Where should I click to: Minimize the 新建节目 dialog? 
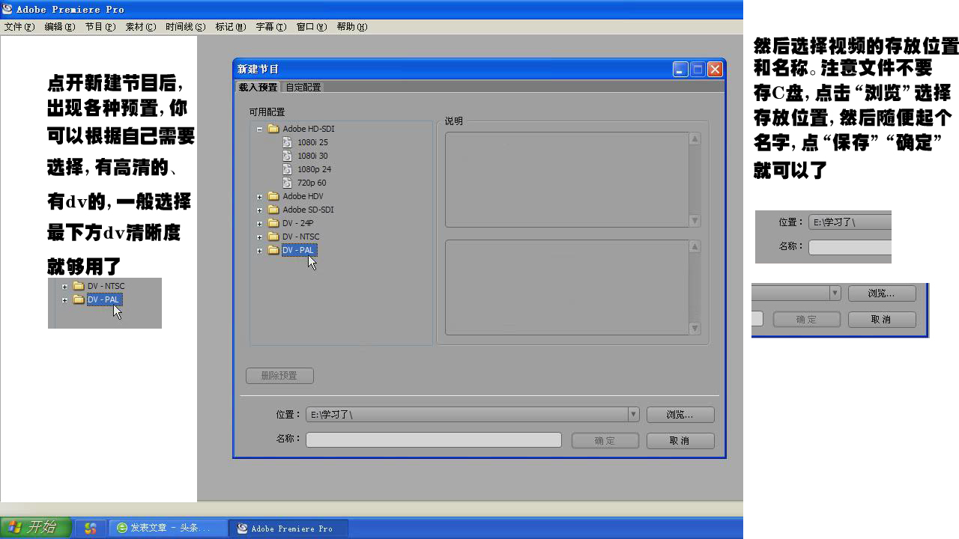tap(680, 70)
